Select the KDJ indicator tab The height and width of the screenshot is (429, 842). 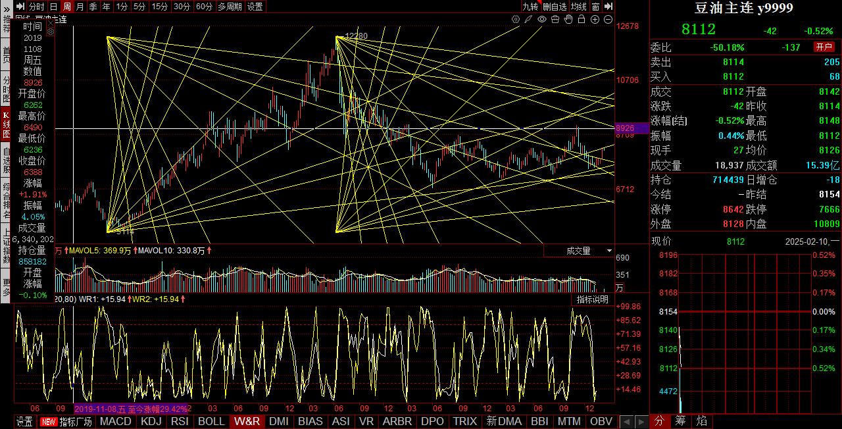coord(151,422)
